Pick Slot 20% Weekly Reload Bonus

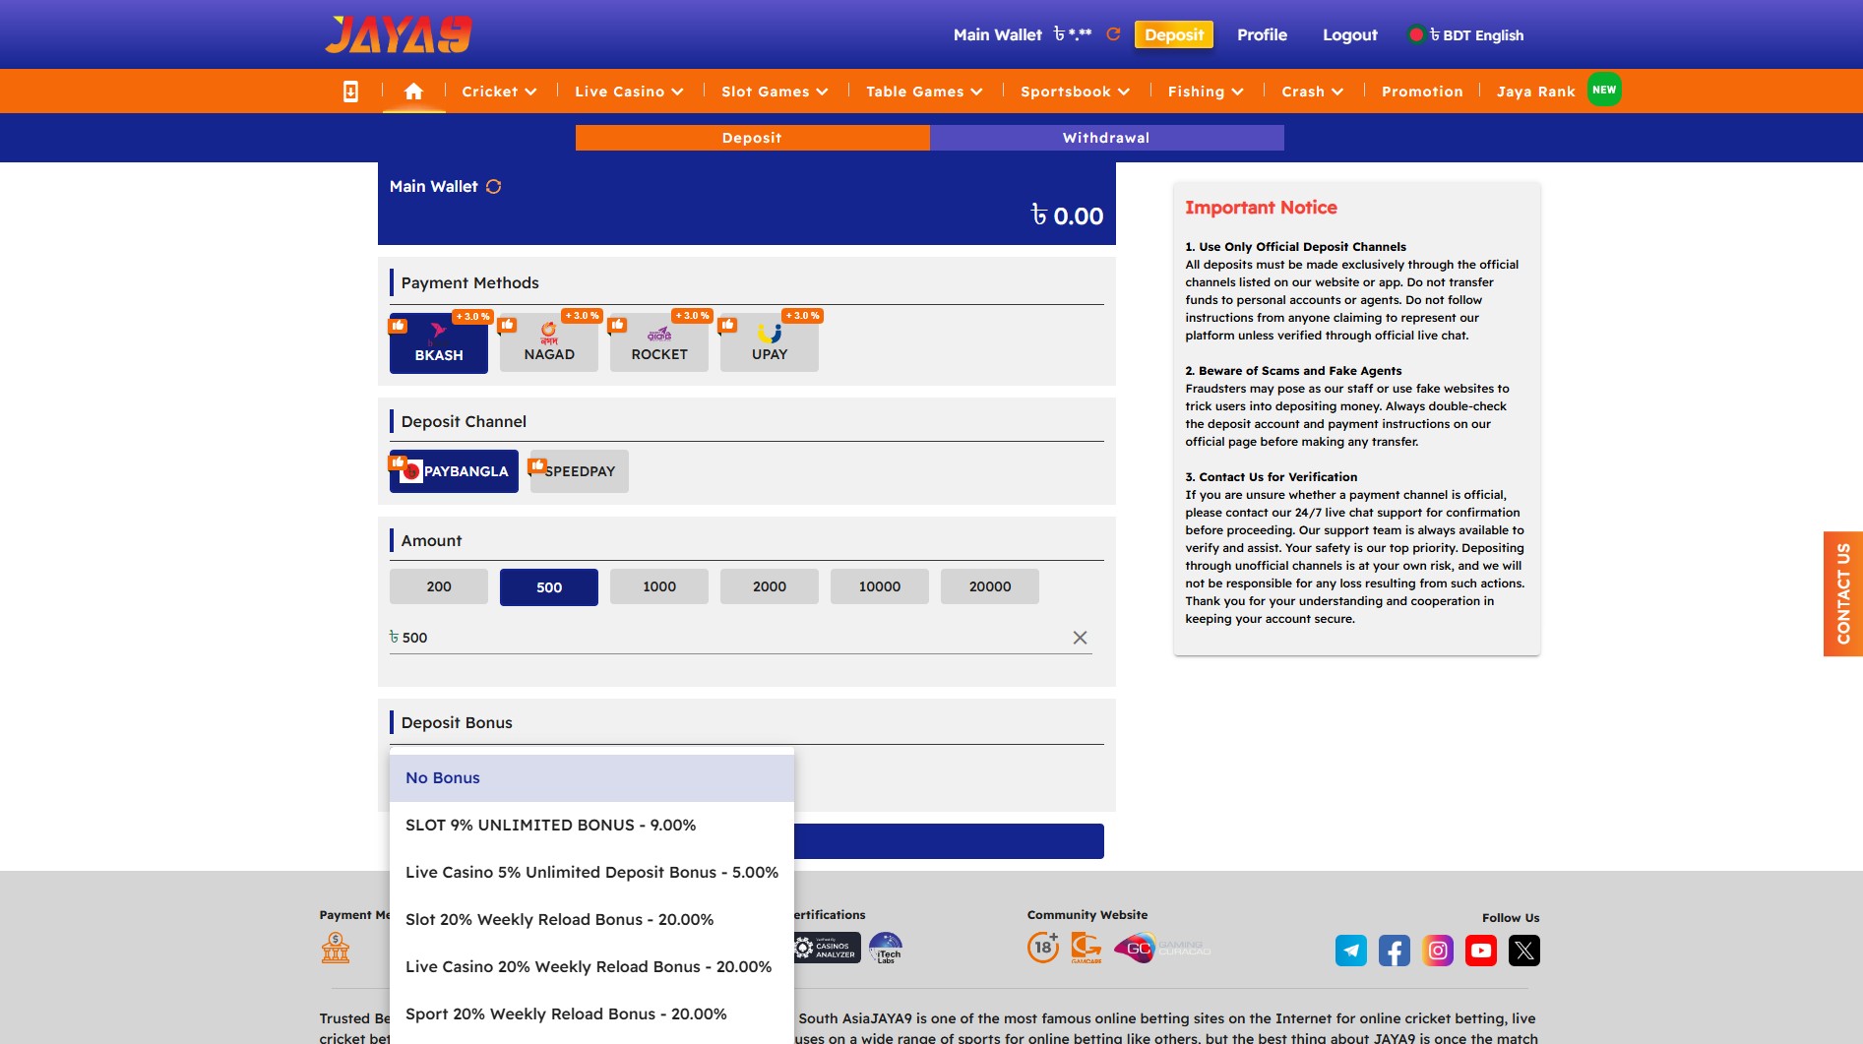tap(591, 920)
